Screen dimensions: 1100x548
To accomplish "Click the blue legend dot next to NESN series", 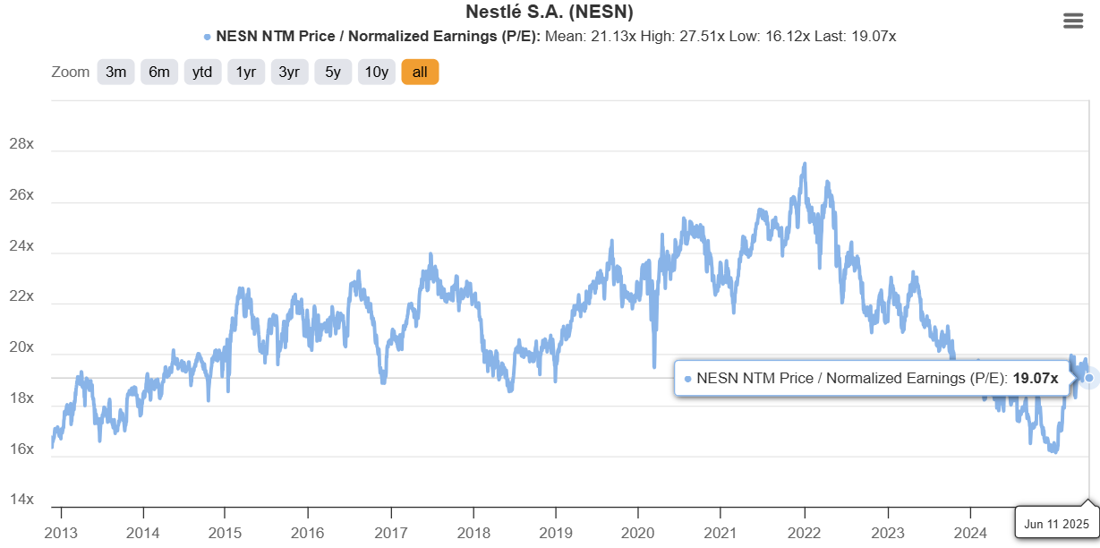I will click(207, 37).
